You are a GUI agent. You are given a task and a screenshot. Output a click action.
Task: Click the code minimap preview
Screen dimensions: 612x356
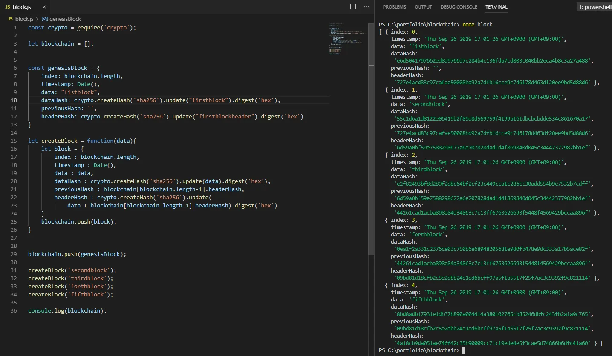347,38
